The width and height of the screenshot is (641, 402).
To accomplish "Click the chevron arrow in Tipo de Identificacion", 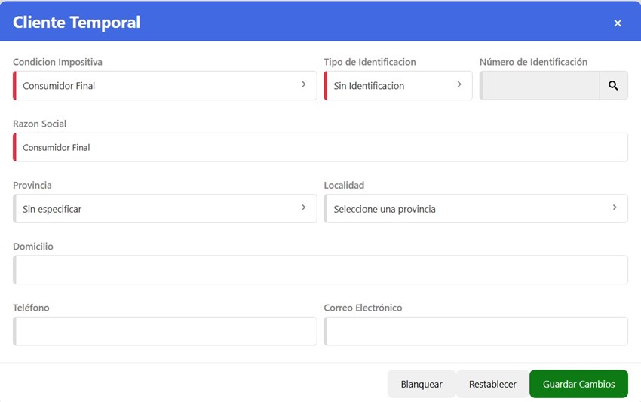I will coord(459,85).
